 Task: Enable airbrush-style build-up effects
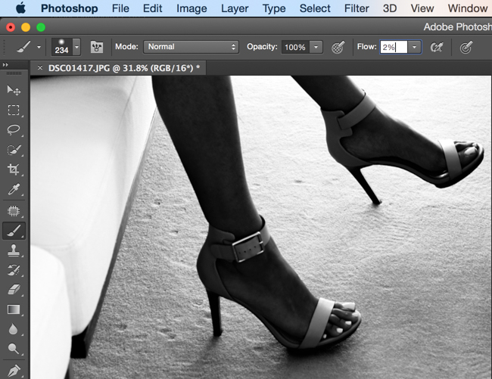[x=437, y=48]
